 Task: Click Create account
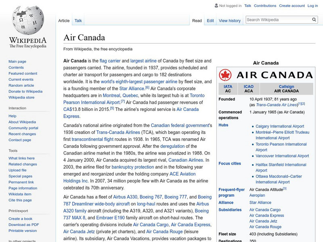292,6
